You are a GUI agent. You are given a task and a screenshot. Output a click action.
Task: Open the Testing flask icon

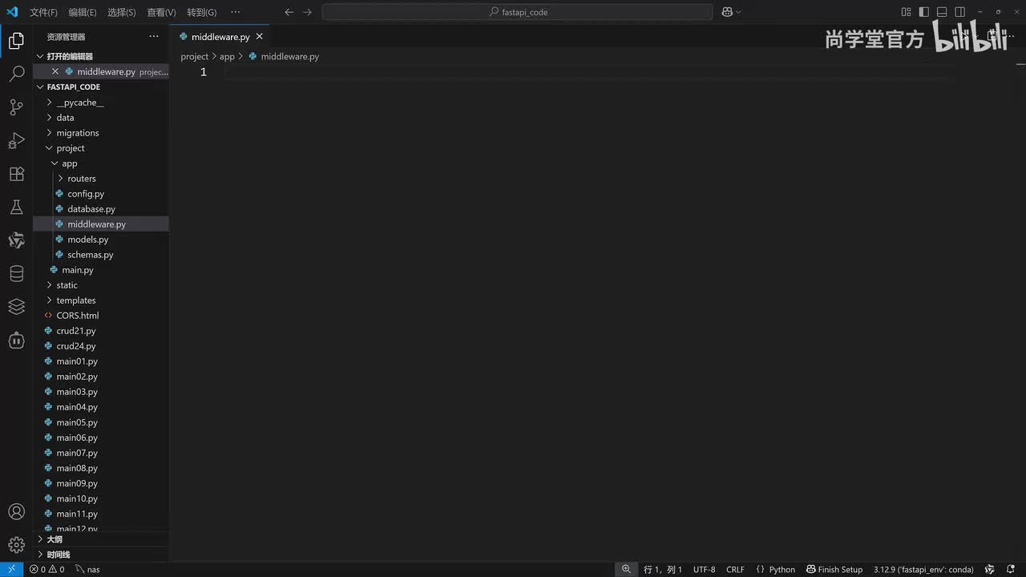click(16, 208)
